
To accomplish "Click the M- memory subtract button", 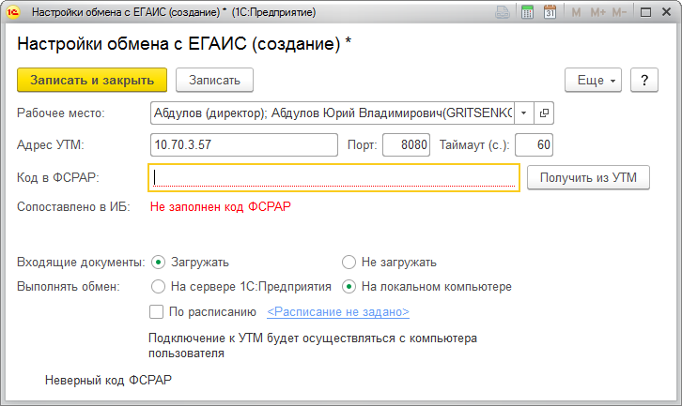I will point(619,12).
